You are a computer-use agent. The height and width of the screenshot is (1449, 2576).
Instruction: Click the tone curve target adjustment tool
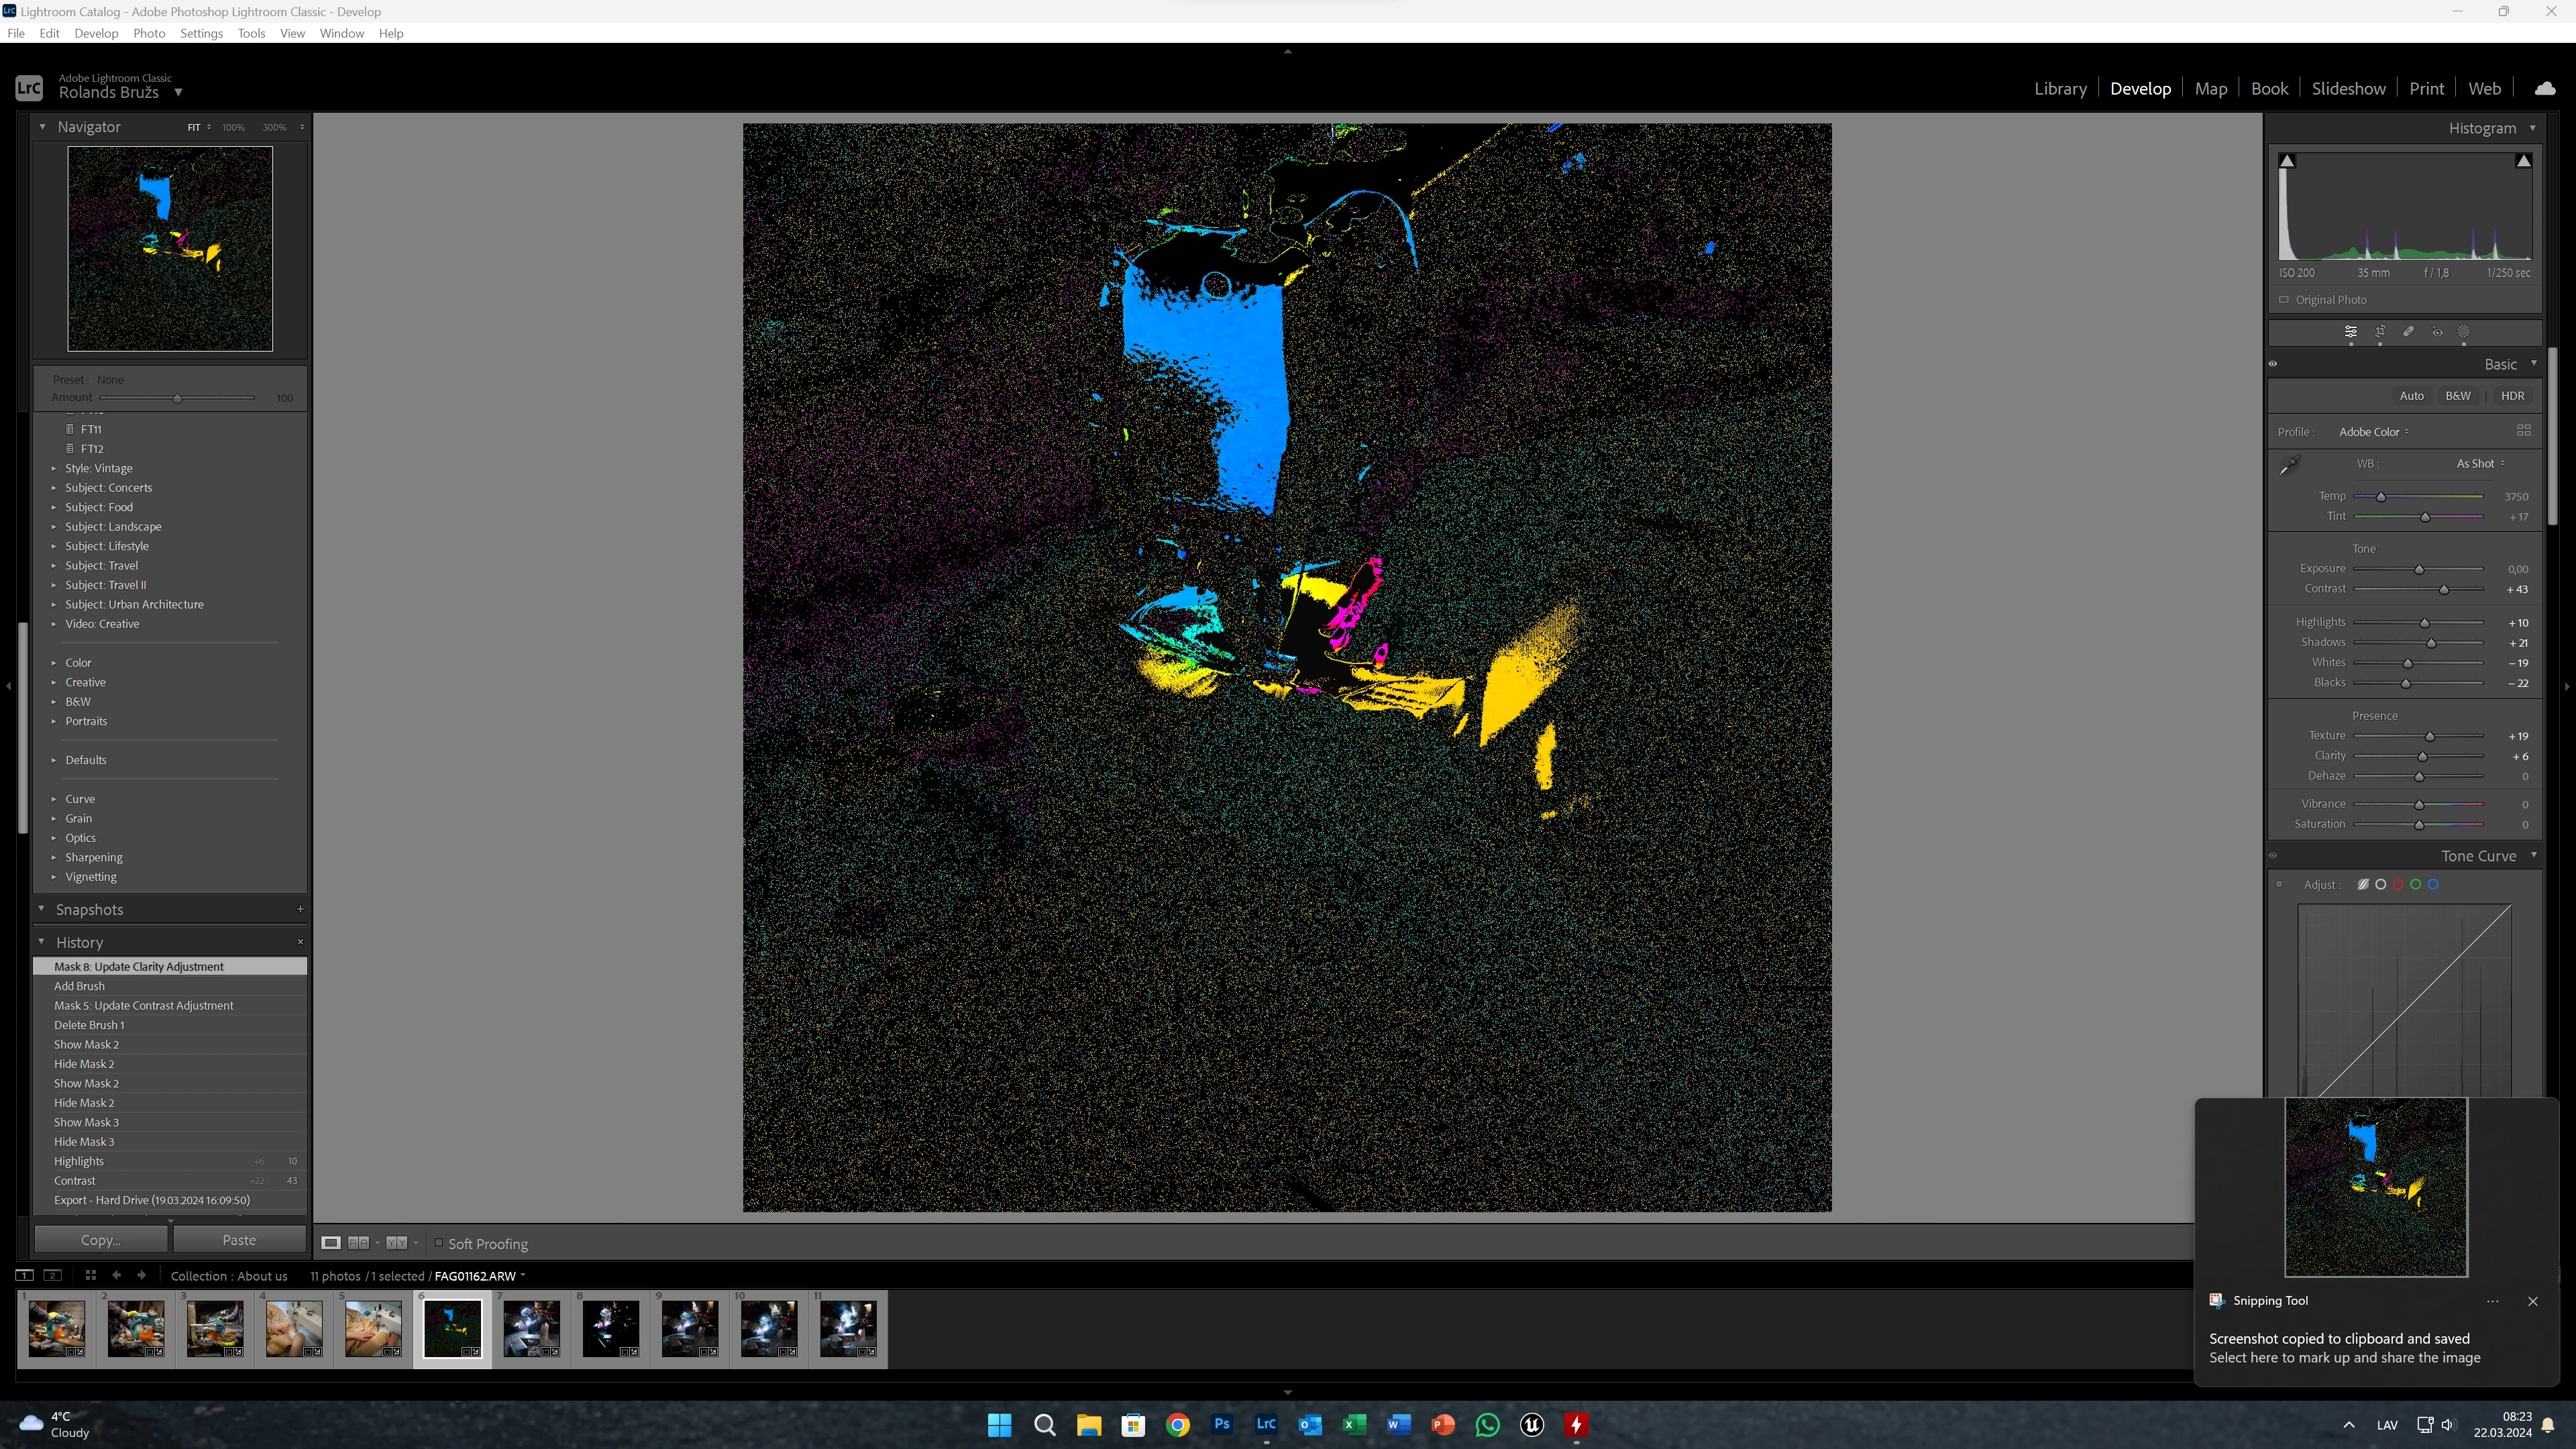(x=2279, y=884)
